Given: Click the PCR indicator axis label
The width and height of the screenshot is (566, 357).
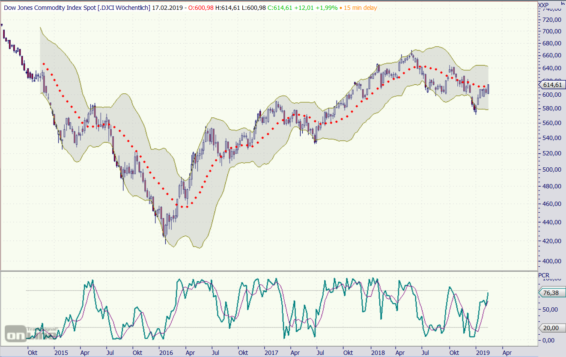Looking at the screenshot, I should pyautogui.click(x=544, y=275).
